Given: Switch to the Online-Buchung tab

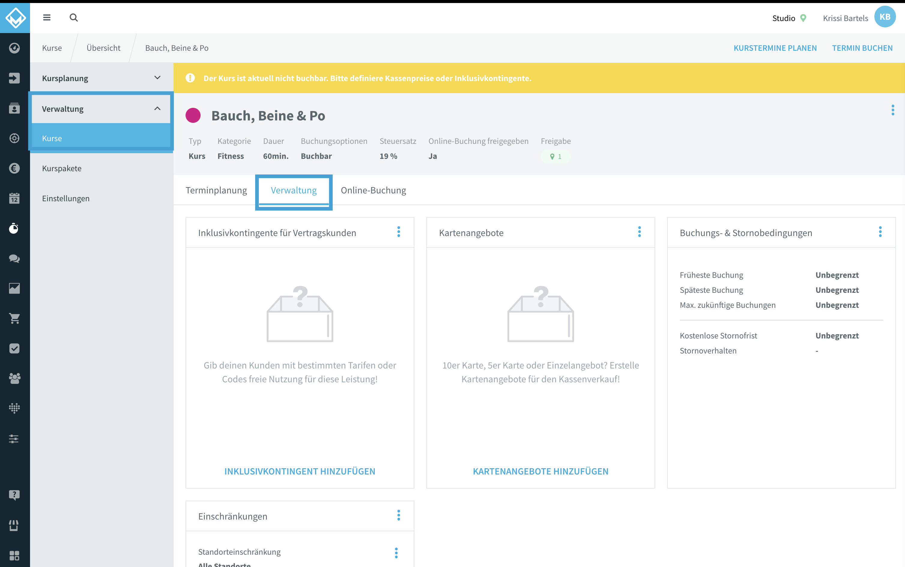Looking at the screenshot, I should point(374,190).
